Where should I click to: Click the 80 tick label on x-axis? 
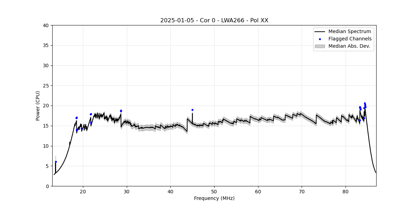pyautogui.click(x=346, y=192)
